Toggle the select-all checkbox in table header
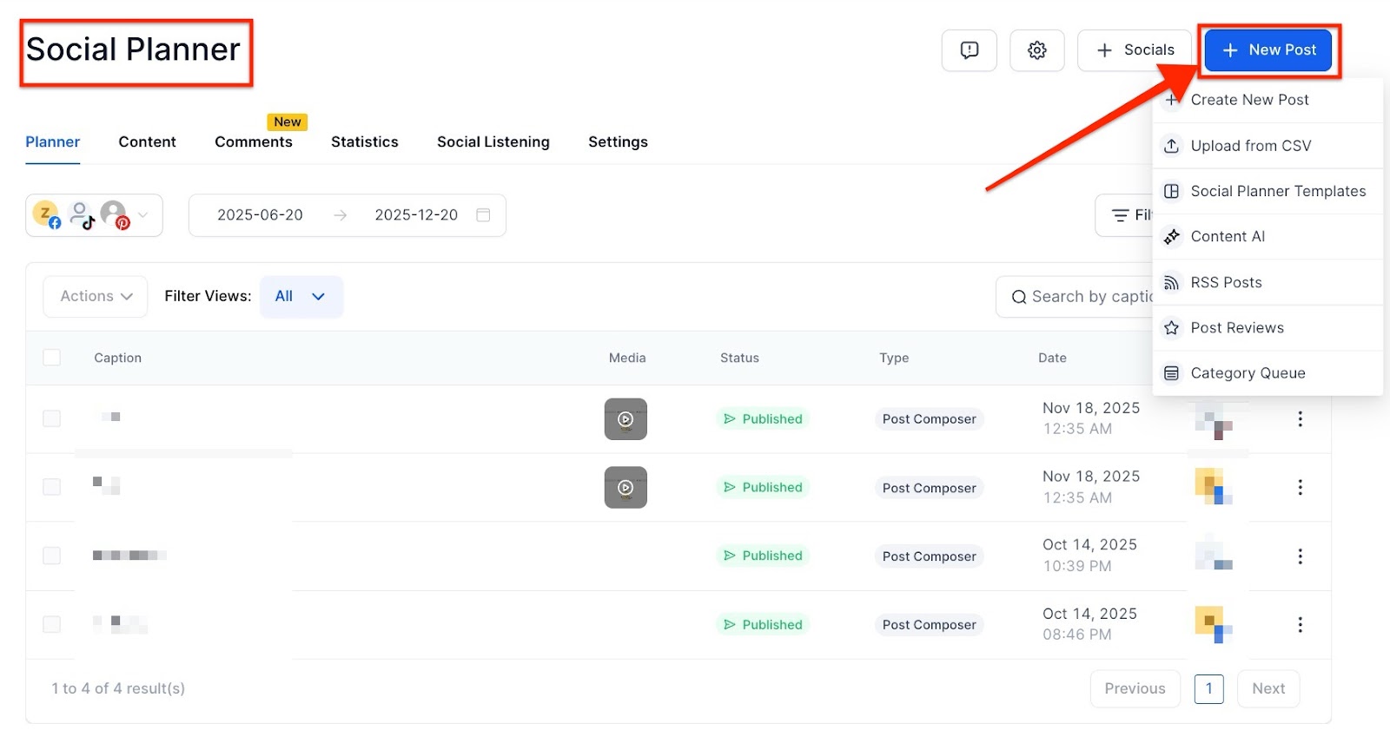1390x750 pixels. click(52, 358)
